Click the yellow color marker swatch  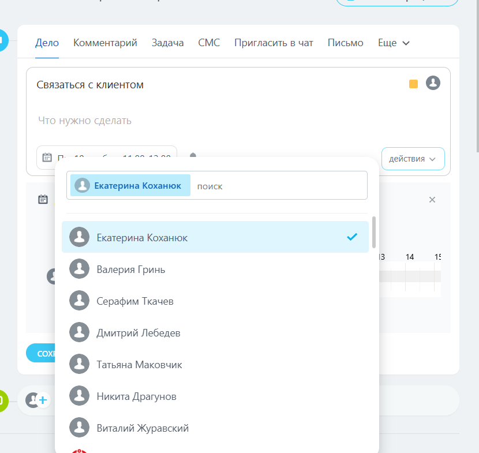pyautogui.click(x=413, y=84)
